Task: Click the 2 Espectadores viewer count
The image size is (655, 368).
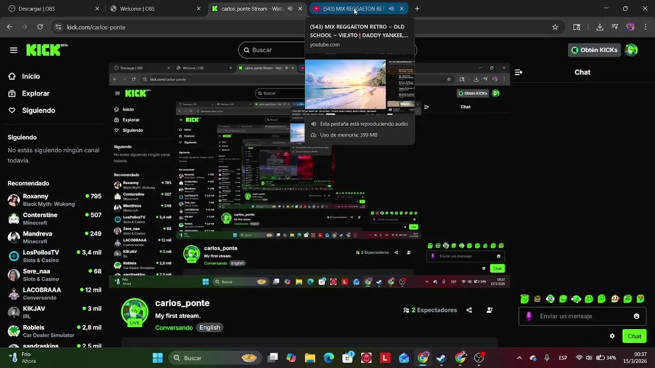Action: tap(430, 310)
